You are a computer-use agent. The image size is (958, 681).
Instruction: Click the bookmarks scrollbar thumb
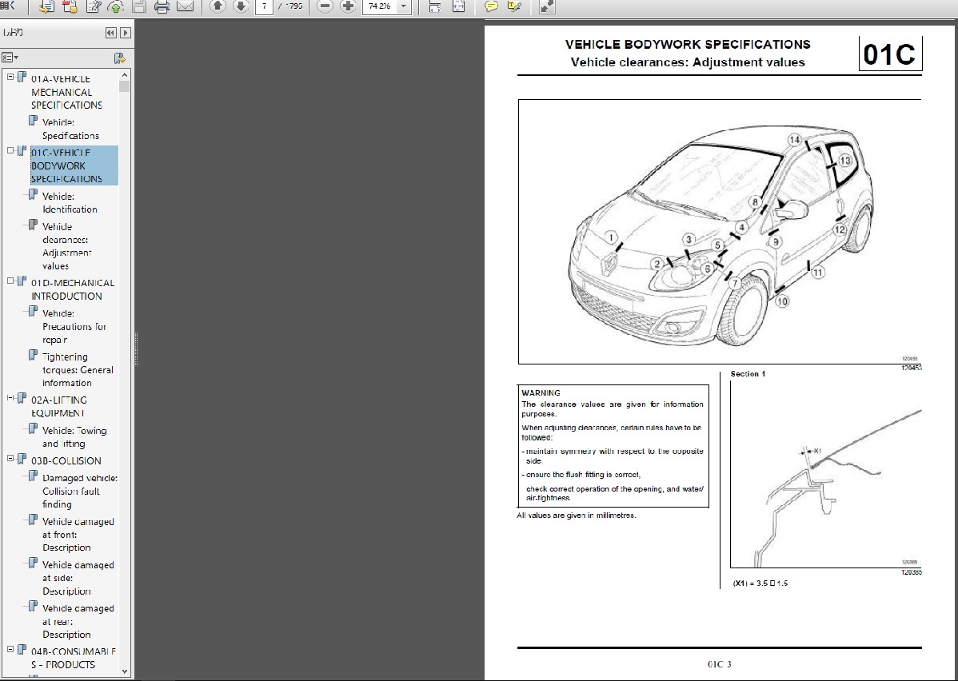[x=125, y=86]
